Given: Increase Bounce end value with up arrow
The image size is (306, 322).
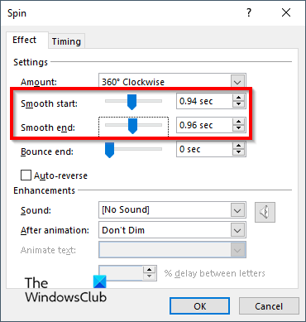Looking at the screenshot, I should [x=239, y=146].
